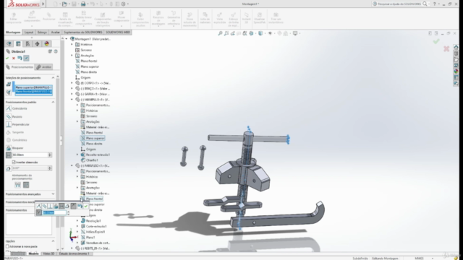Confirm mate via popup toolbar green check

86,206
